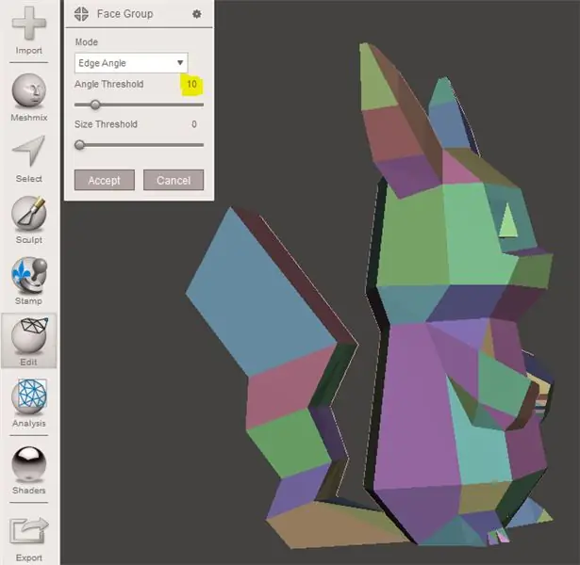580x565 pixels.
Task: Cancel the Face Group operation
Action: [174, 180]
